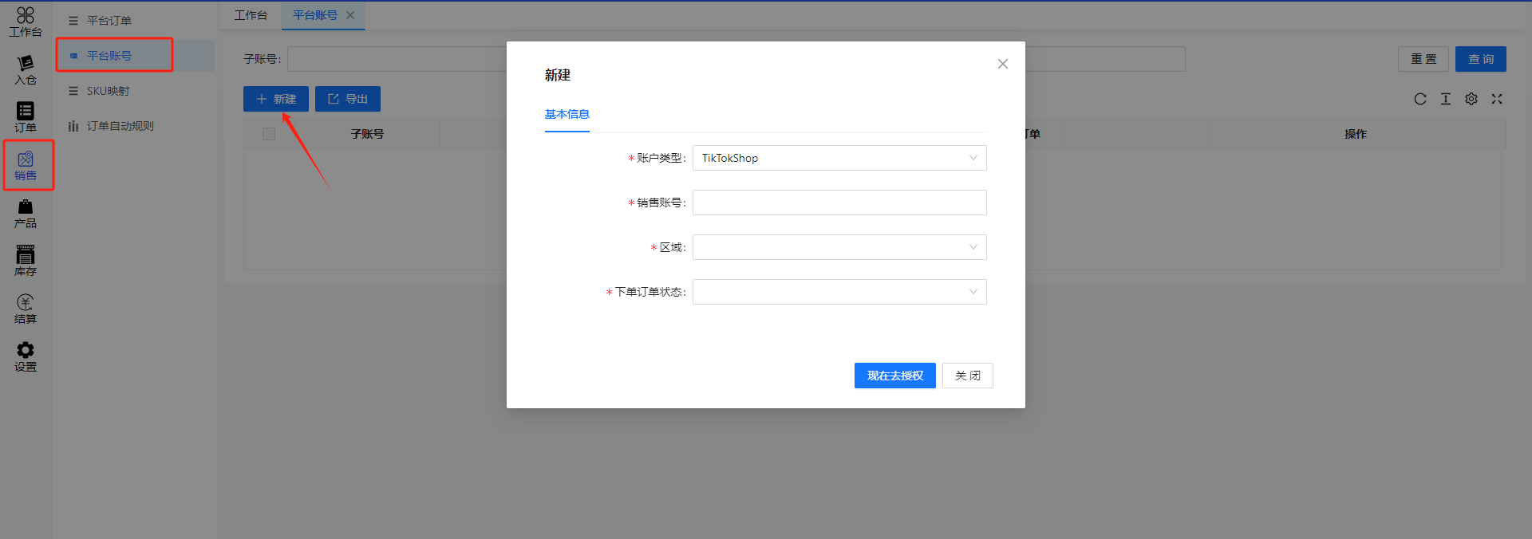Open the 结算 settlement sidebar icon

26,309
